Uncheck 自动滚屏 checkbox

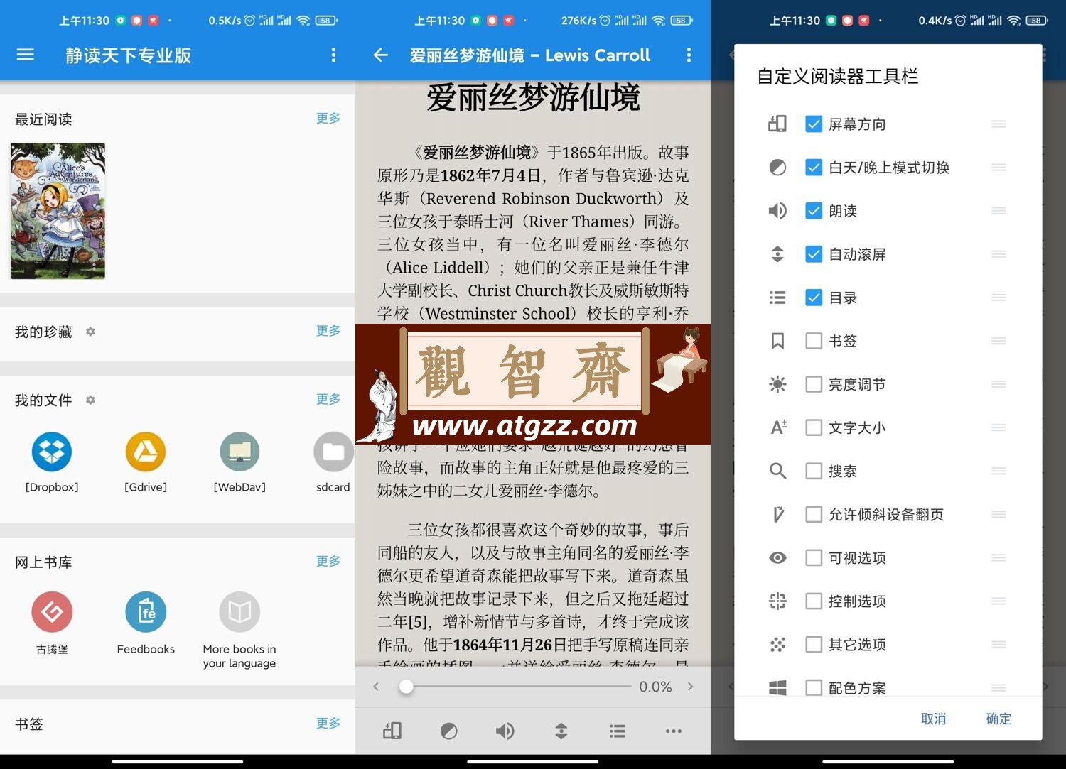814,254
